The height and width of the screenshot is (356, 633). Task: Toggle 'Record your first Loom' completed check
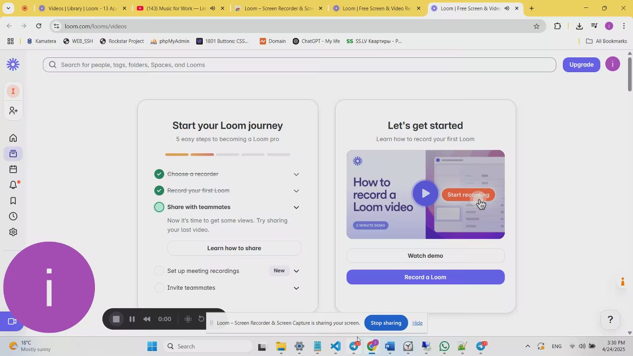pos(159,190)
